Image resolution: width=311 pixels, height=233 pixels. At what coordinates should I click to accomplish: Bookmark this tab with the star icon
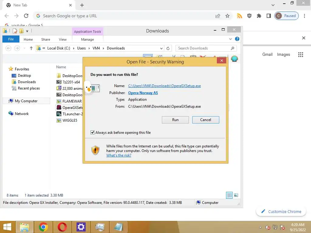227,16
